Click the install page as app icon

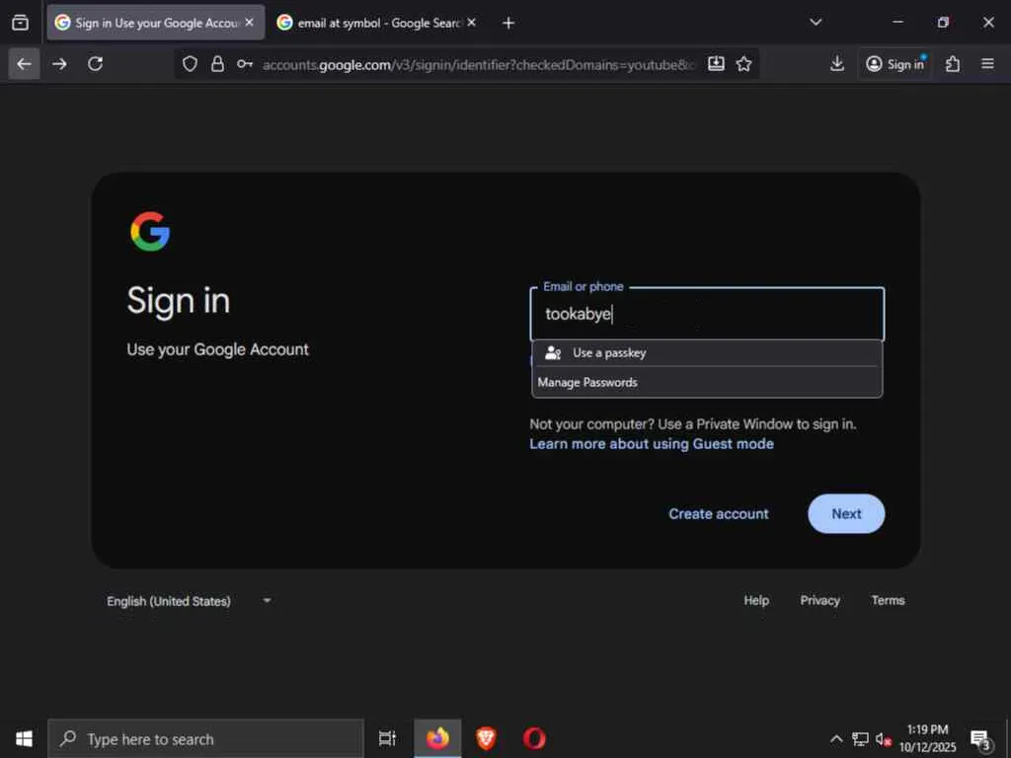click(716, 63)
